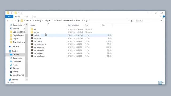
Task: Click MV 1-3-0 breadcrumb
Action: tap(80, 21)
